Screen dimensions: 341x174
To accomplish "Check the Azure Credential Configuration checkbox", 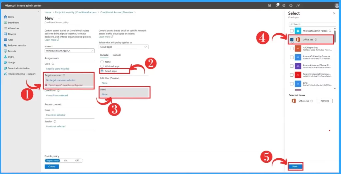I will 292,75.
